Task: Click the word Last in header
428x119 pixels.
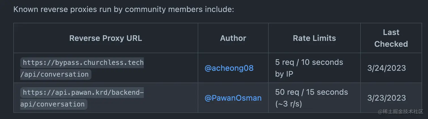Action: tap(391, 32)
